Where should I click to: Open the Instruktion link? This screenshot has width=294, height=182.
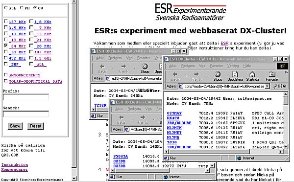[x=15, y=165]
